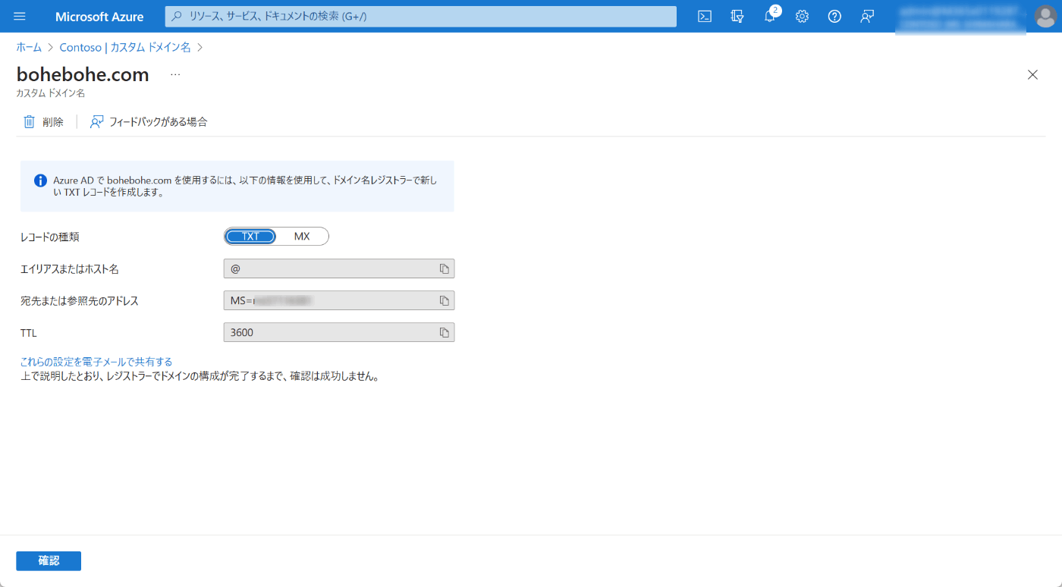This screenshot has height=587, width=1062.
Task: Open Cloud Shell from the top bar
Action: [x=705, y=16]
